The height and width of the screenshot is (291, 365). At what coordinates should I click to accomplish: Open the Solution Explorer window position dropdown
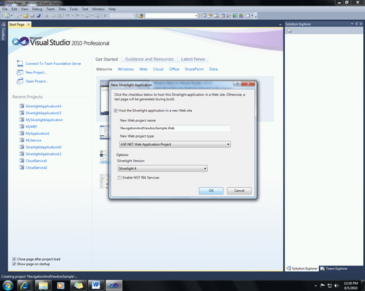coord(352,24)
